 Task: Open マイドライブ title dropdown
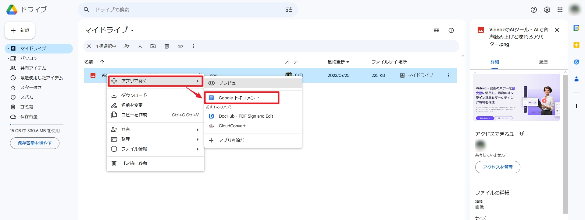coord(132,30)
